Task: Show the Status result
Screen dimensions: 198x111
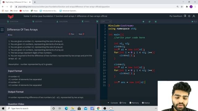Action: [x=146, y=103]
